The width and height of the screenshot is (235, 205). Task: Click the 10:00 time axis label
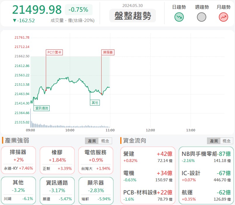click(x=70, y=130)
